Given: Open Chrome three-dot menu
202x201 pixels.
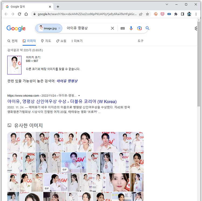Looking at the screenshot, I should tap(196, 14).
